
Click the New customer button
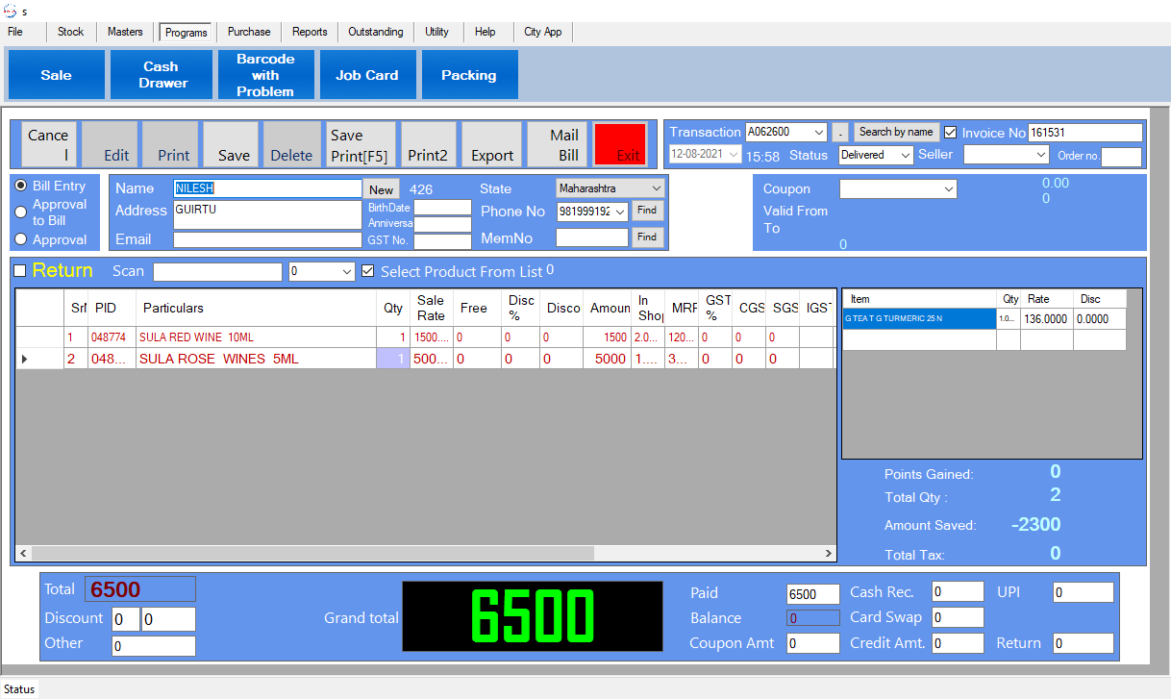tap(382, 190)
